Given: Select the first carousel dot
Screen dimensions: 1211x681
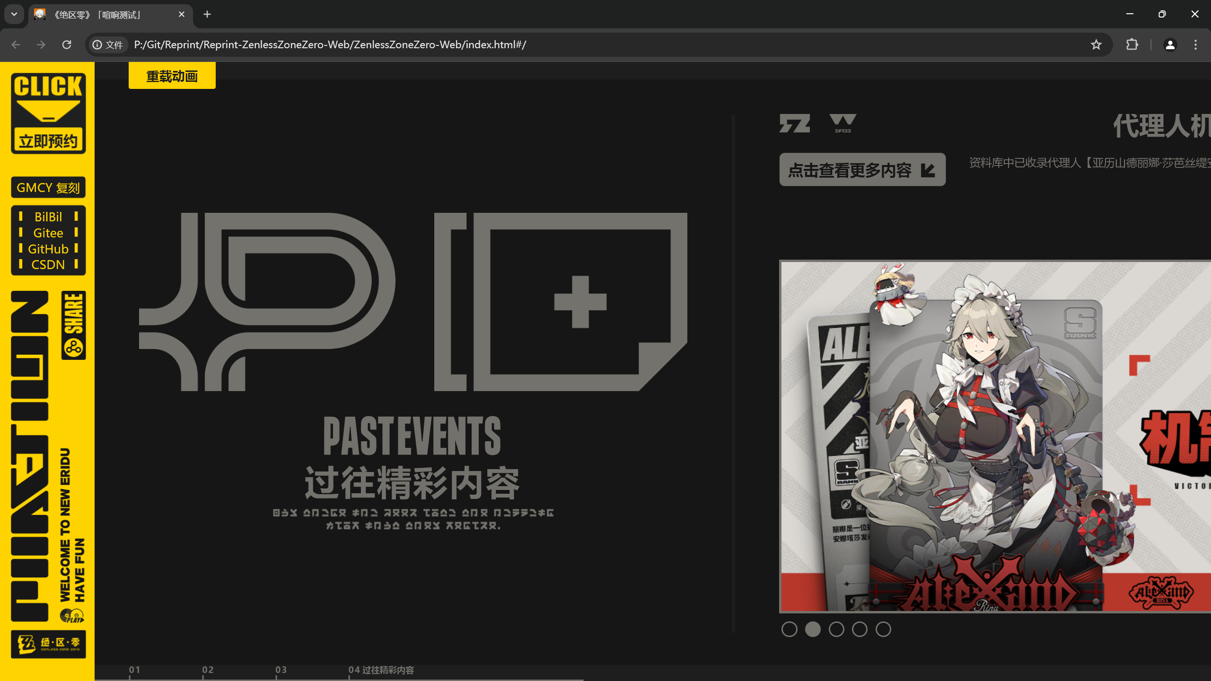Looking at the screenshot, I should [789, 629].
